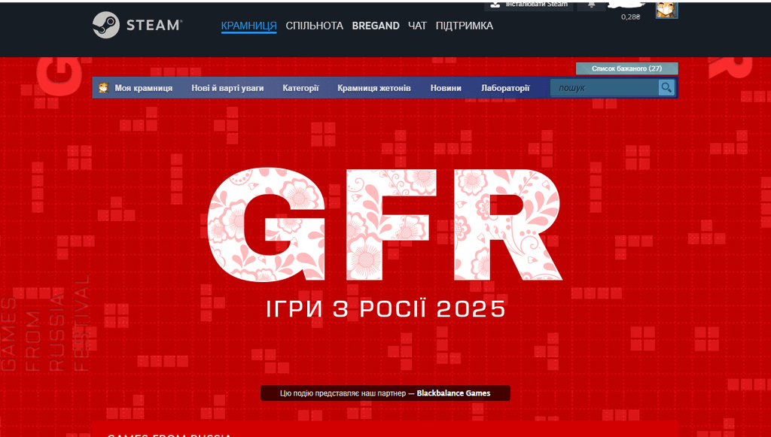The image size is (771, 437).
Task: Open Категорії tab
Action: click(x=300, y=88)
